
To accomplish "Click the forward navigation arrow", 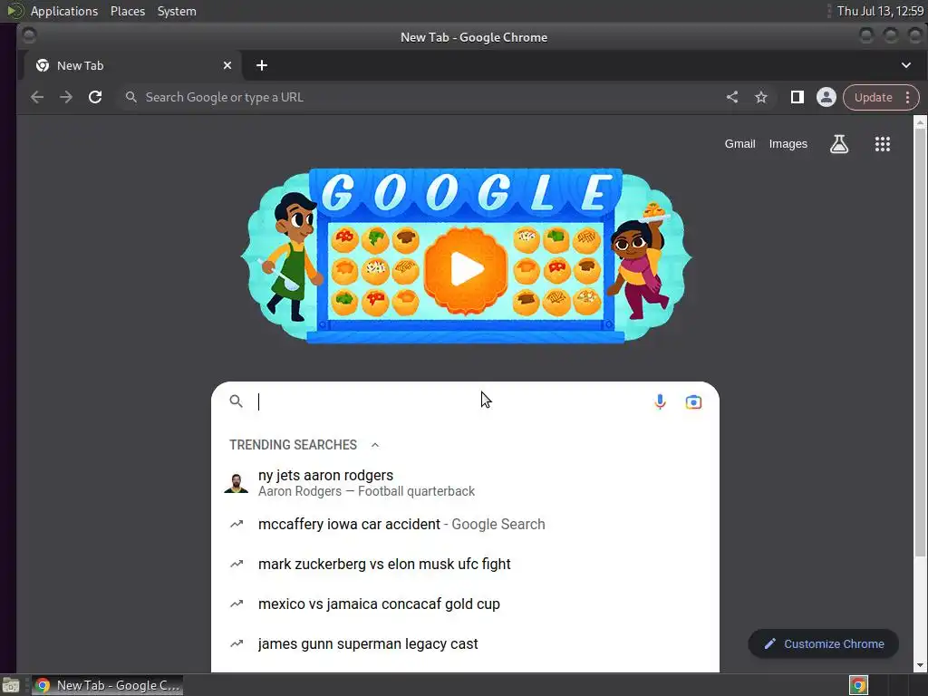I will coord(65,97).
